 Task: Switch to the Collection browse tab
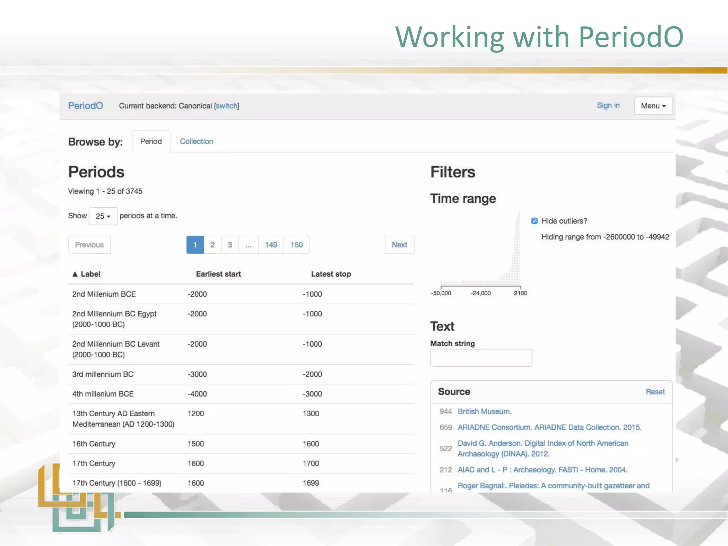(x=196, y=141)
